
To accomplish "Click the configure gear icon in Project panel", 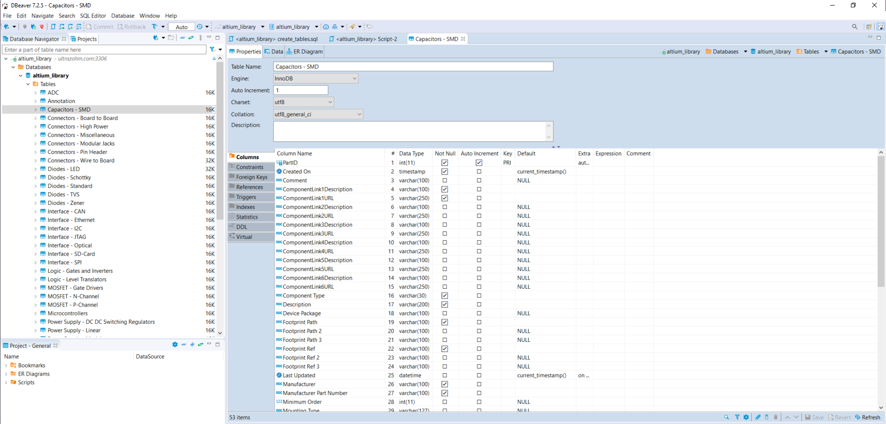I will point(175,345).
